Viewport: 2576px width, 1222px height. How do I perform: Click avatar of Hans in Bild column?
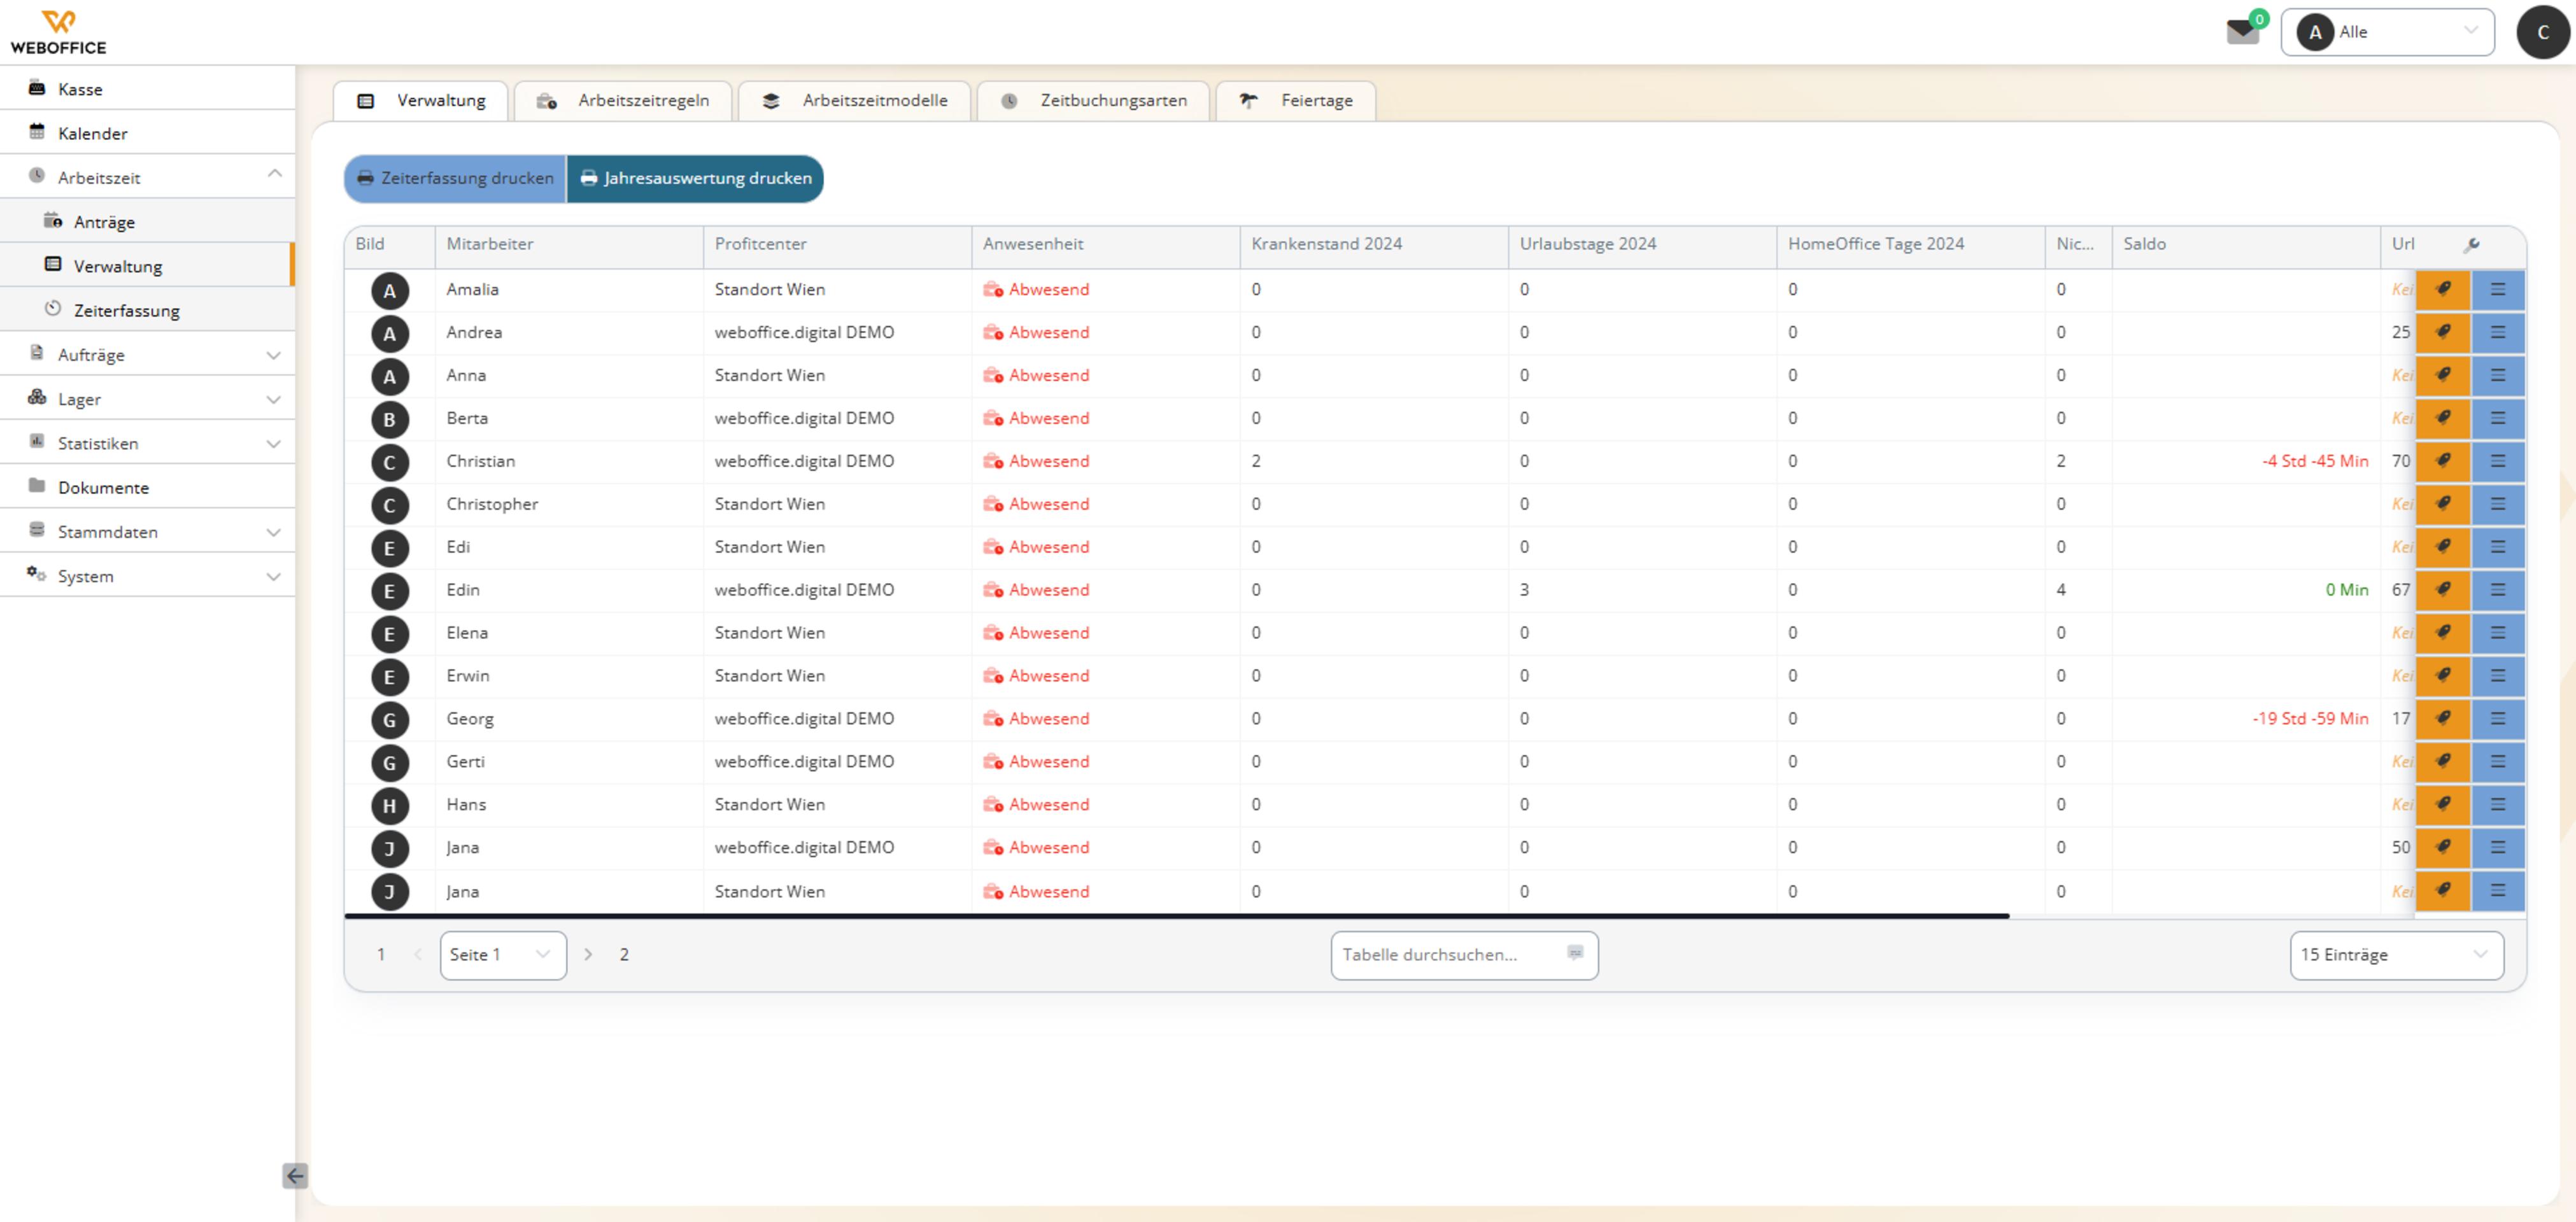390,806
